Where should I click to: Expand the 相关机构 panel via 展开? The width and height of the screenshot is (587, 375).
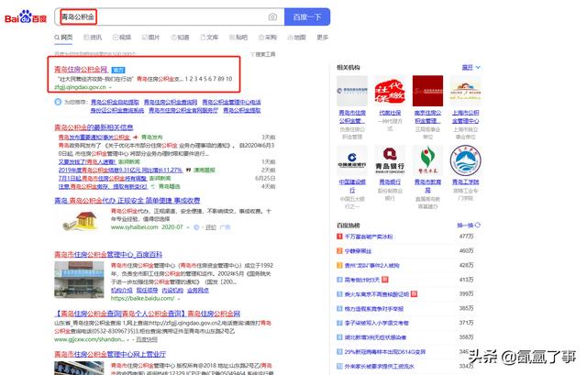pos(471,67)
